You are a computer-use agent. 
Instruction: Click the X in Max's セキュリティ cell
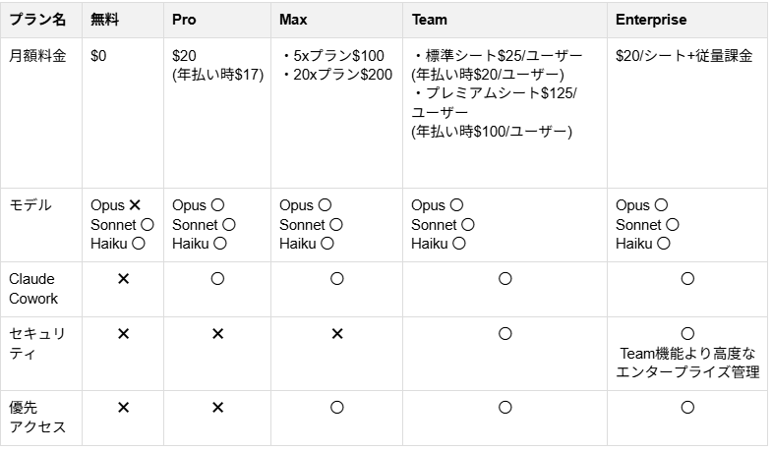coord(337,334)
